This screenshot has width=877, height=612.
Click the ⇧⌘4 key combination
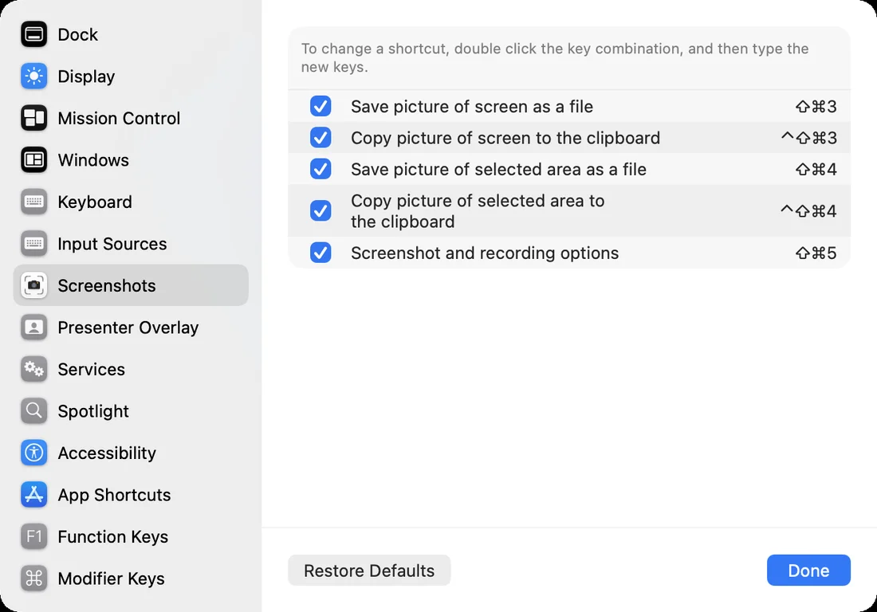click(816, 169)
